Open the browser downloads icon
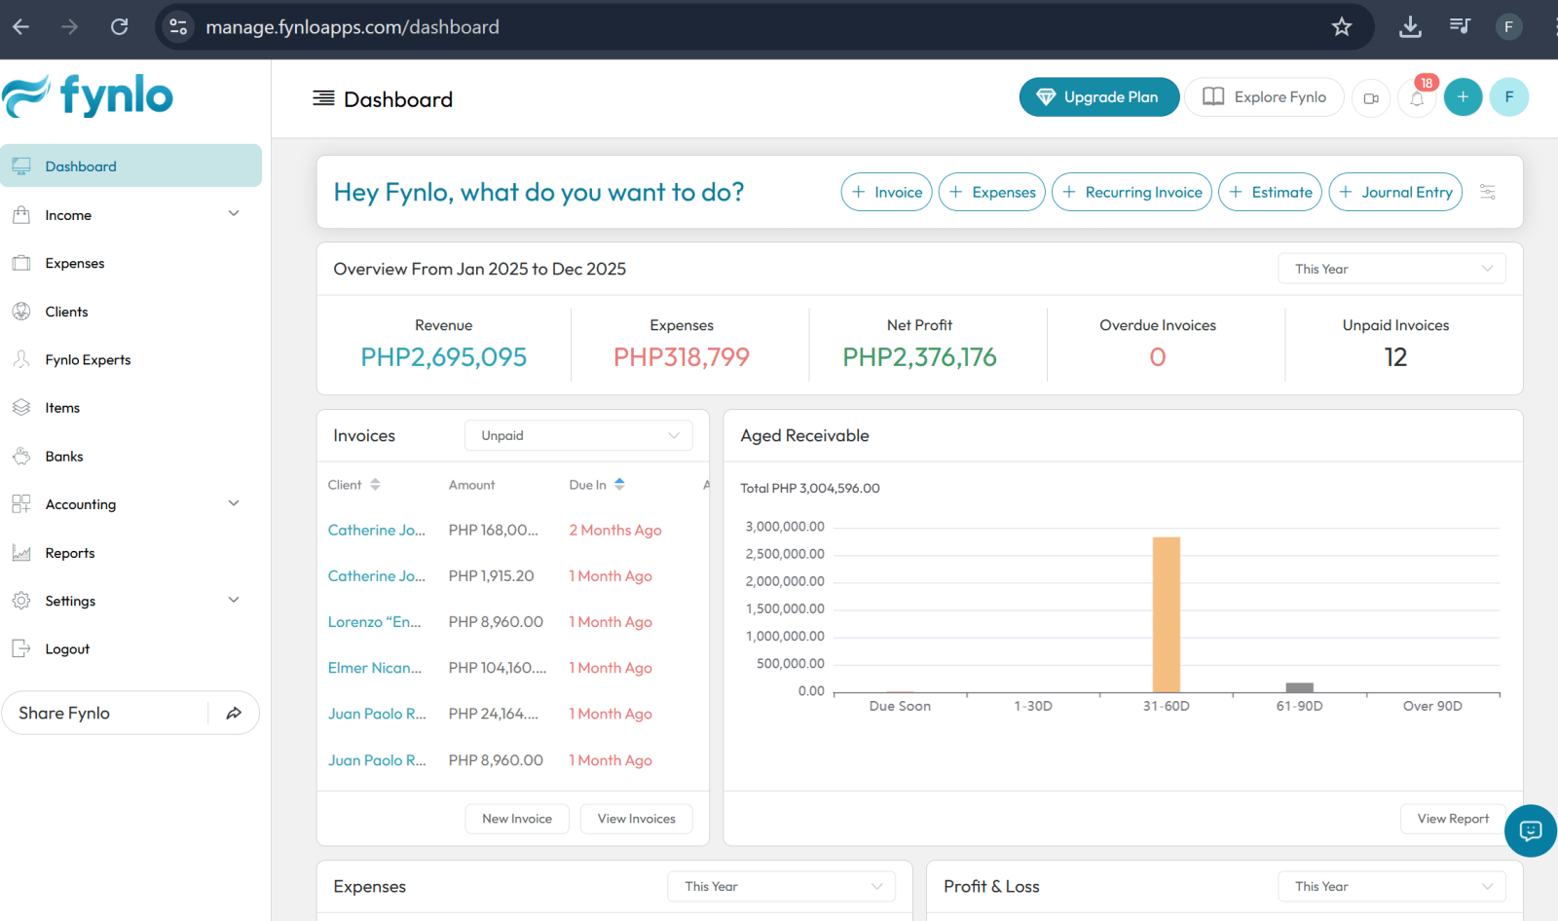1558x921 pixels. click(1410, 27)
